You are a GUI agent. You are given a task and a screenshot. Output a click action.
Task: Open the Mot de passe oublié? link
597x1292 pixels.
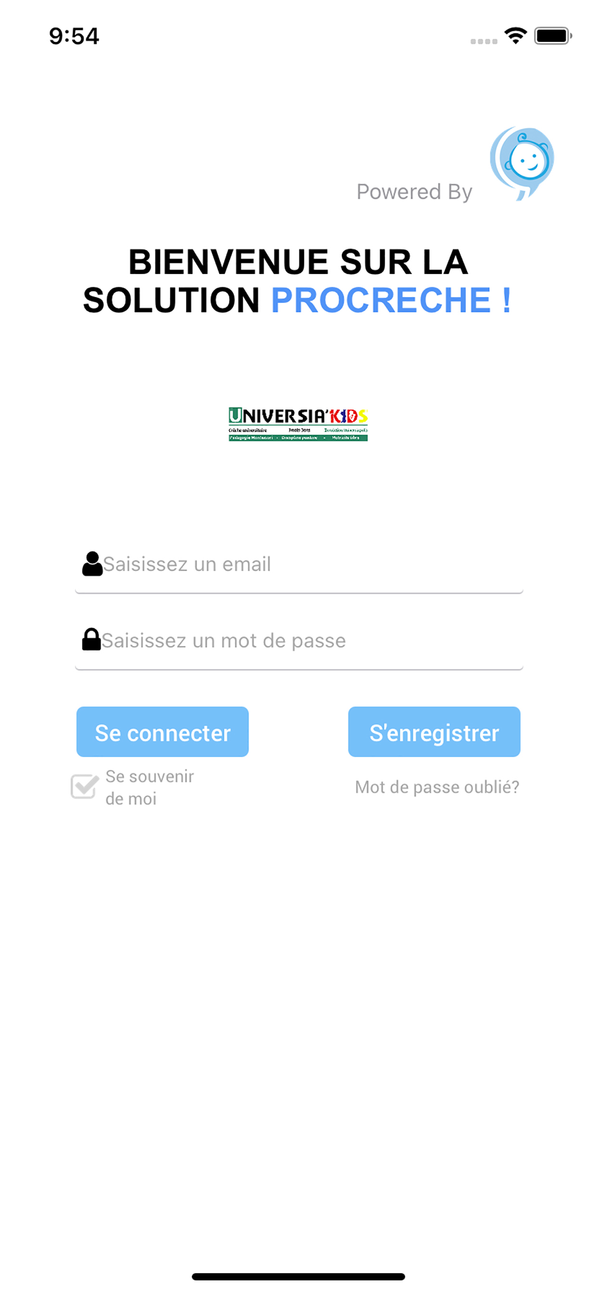[437, 787]
